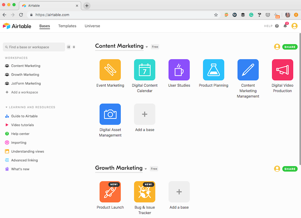Open the Pocket extension icon

(268, 15)
